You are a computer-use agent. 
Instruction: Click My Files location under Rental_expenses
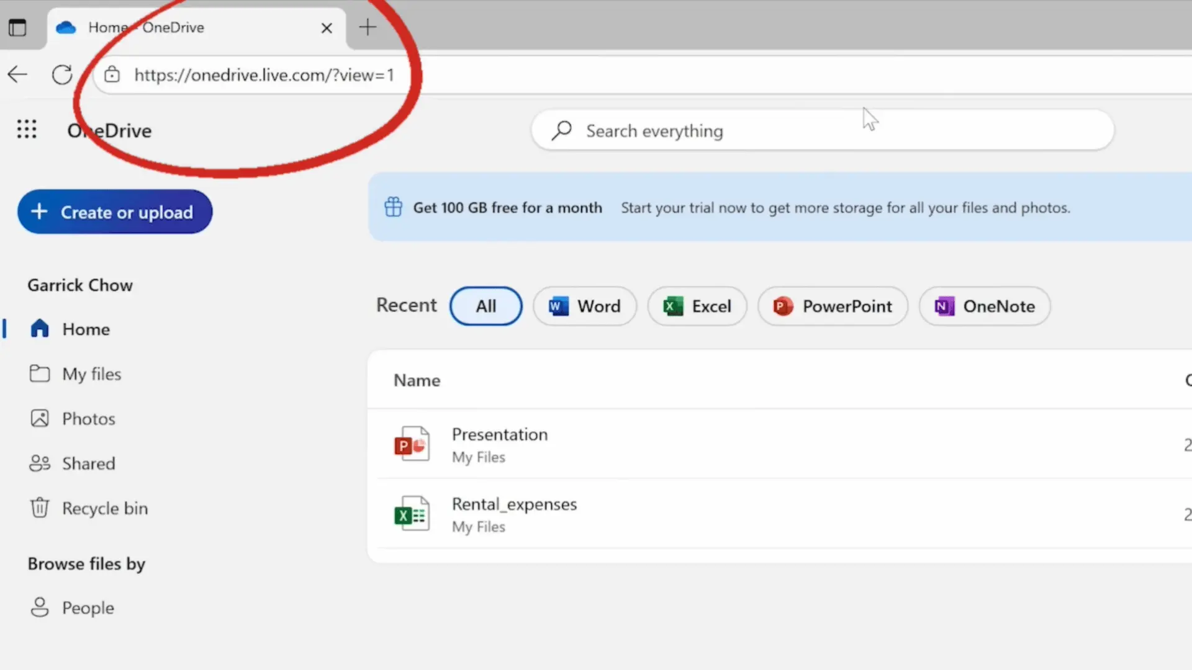point(479,527)
